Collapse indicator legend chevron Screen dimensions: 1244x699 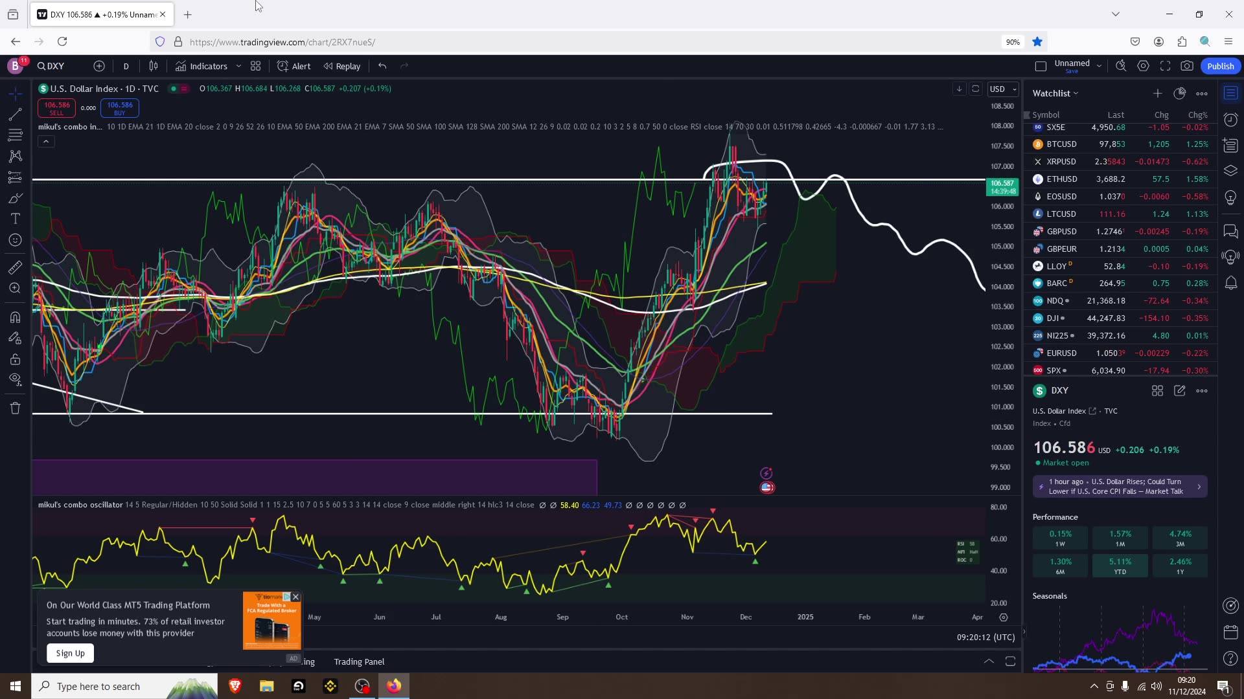pyautogui.click(x=46, y=141)
